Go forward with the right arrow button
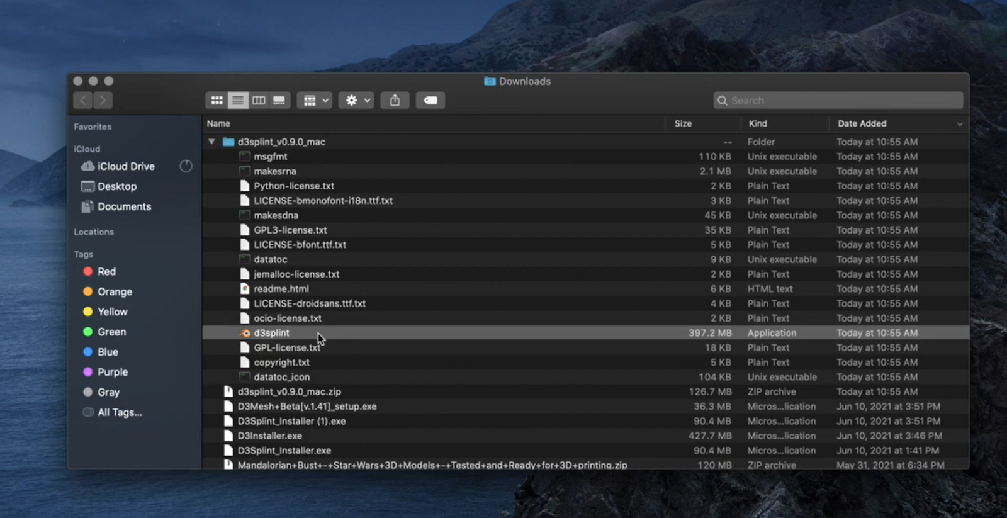Screen dimensions: 1007x518 click(x=103, y=100)
